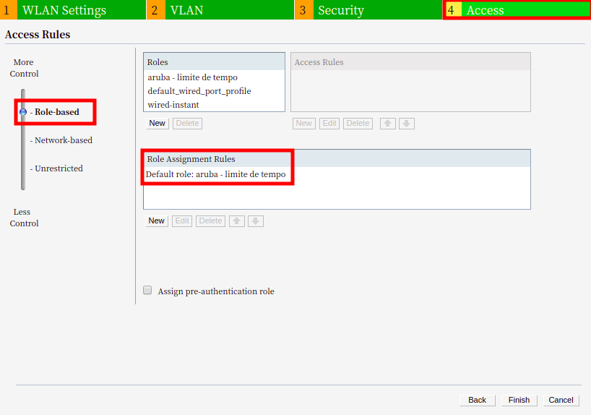This screenshot has height=415, width=591.
Task: Select Unrestricted access control level
Action: 59,168
